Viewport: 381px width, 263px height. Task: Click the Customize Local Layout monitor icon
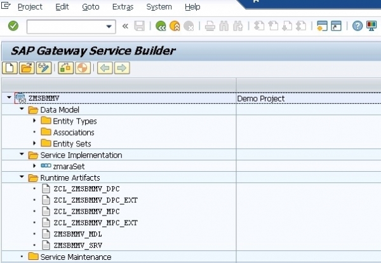371,26
